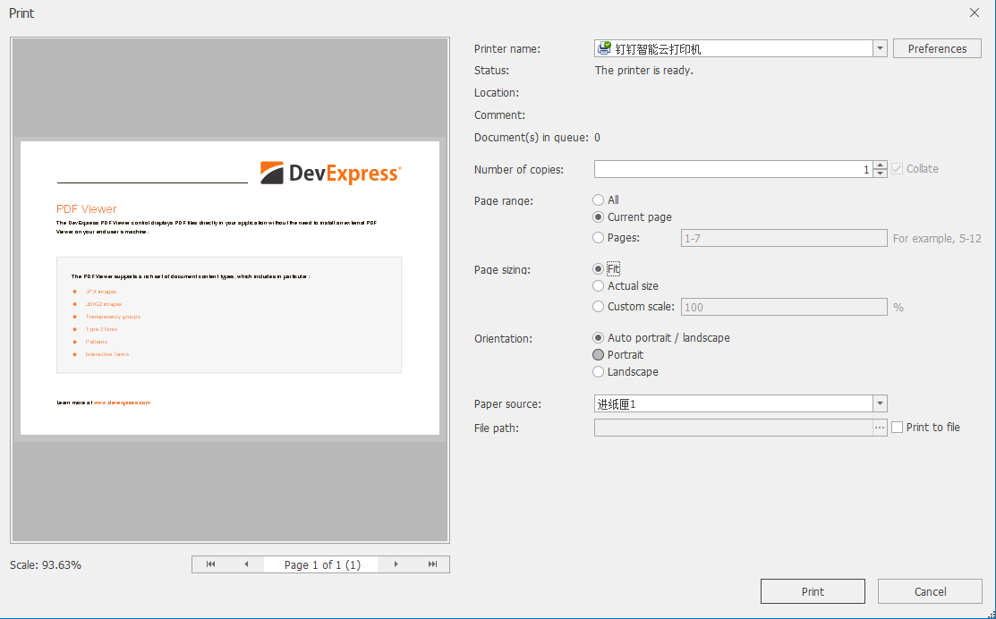
Task: Increase number of copies with up arrow
Action: [878, 165]
